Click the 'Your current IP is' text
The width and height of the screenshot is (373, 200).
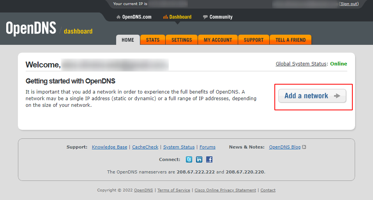(x=130, y=4)
